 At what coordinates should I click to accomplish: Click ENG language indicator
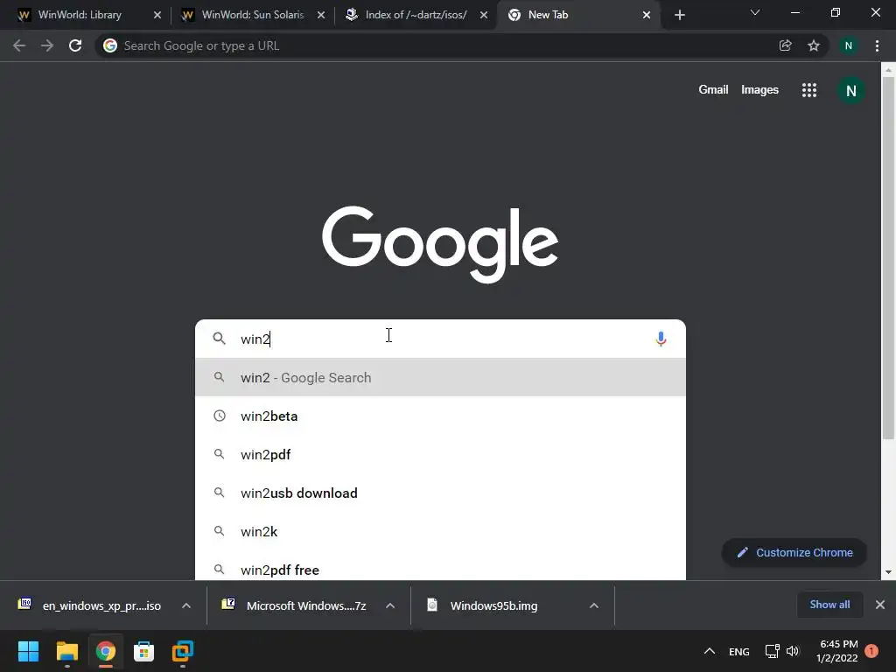click(738, 651)
